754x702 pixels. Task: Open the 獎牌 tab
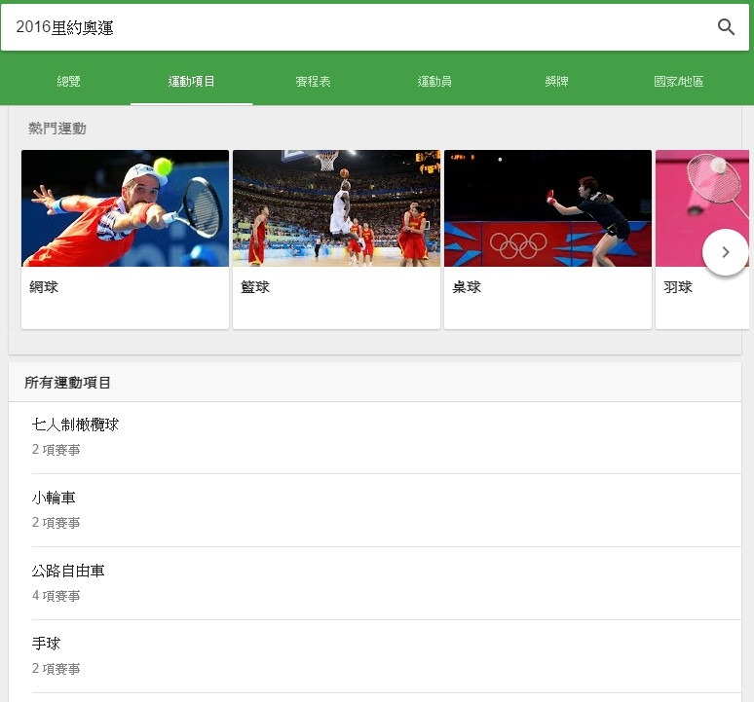pyautogui.click(x=557, y=81)
